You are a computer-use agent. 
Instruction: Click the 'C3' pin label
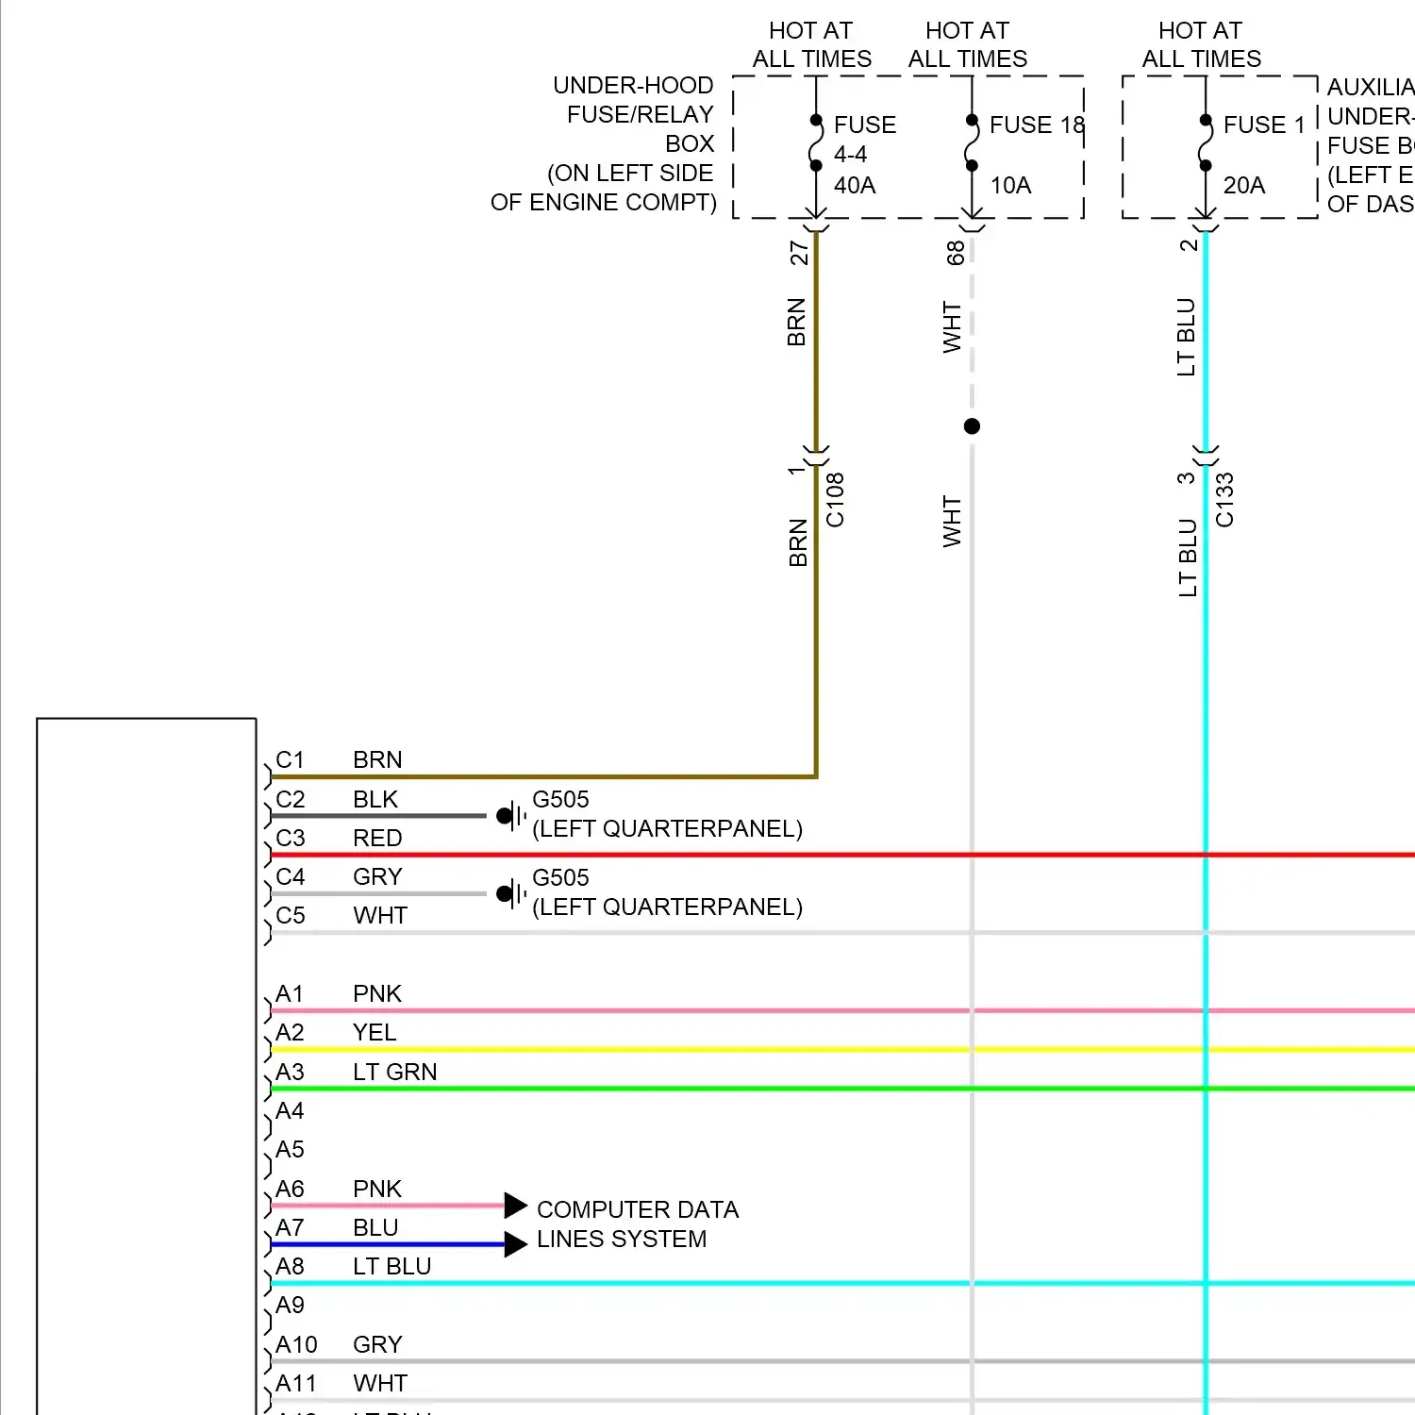click(x=290, y=838)
